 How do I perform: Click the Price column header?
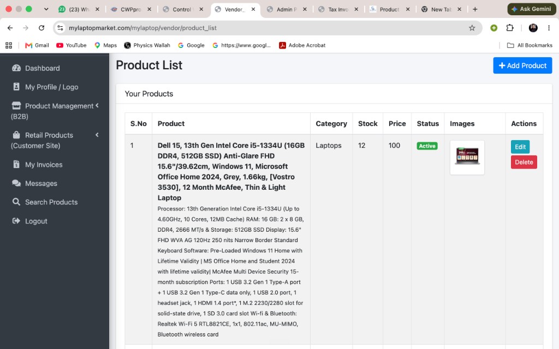tap(397, 124)
